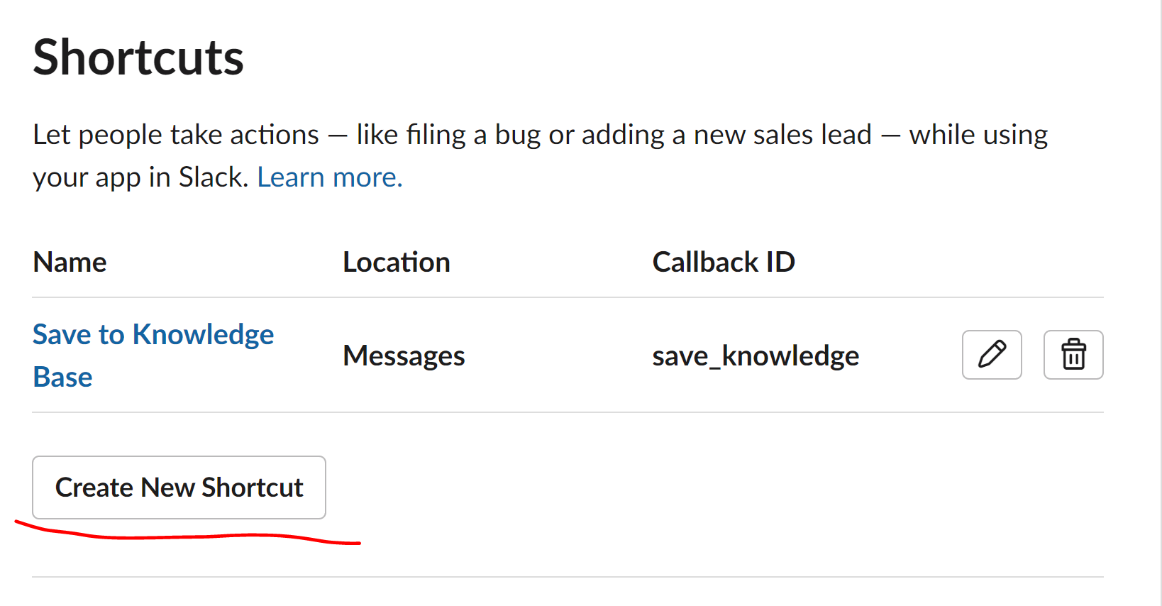Click the Shortcuts page heading

pos(138,57)
